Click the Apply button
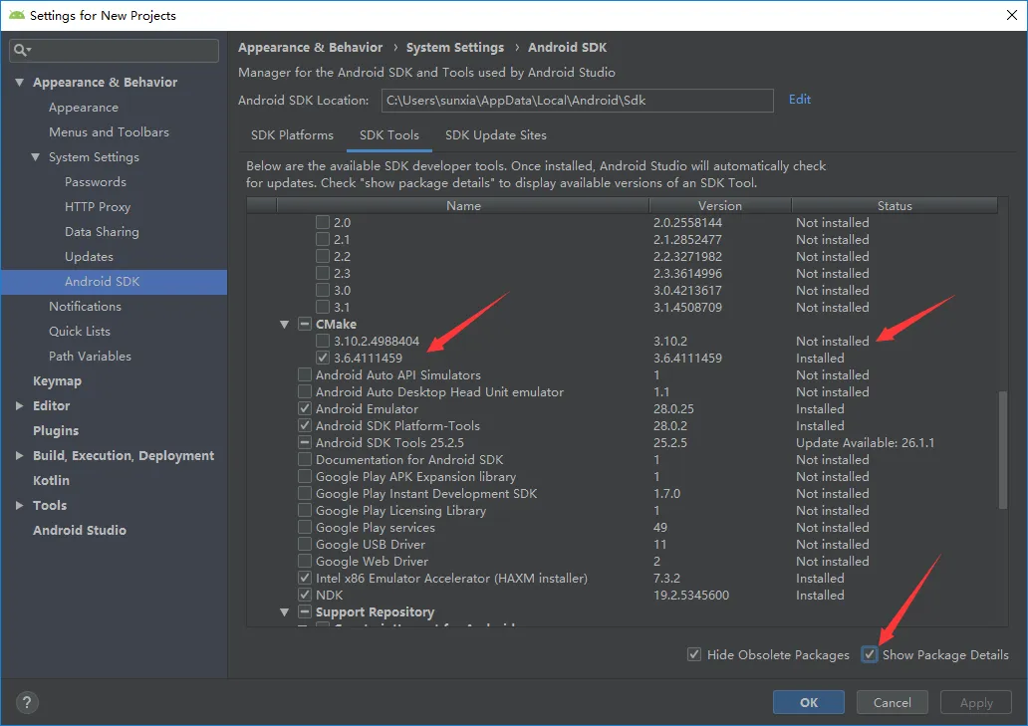1028x726 pixels. [x=976, y=702]
